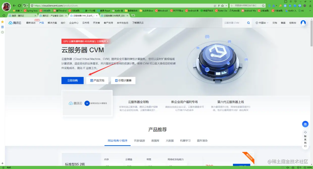The image size is (313, 169).
Task: Open the 产品 navigation menu
Action: 41,23
